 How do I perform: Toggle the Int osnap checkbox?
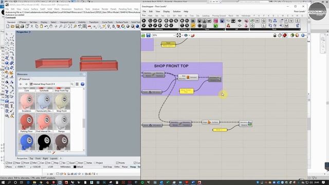(x=46, y=163)
